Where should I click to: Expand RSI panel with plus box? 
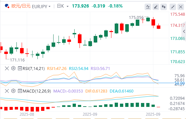(x=20, y=68)
